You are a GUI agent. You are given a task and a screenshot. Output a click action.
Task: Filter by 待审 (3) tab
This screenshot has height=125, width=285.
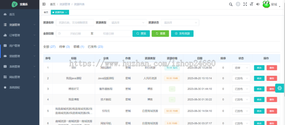[65, 47]
